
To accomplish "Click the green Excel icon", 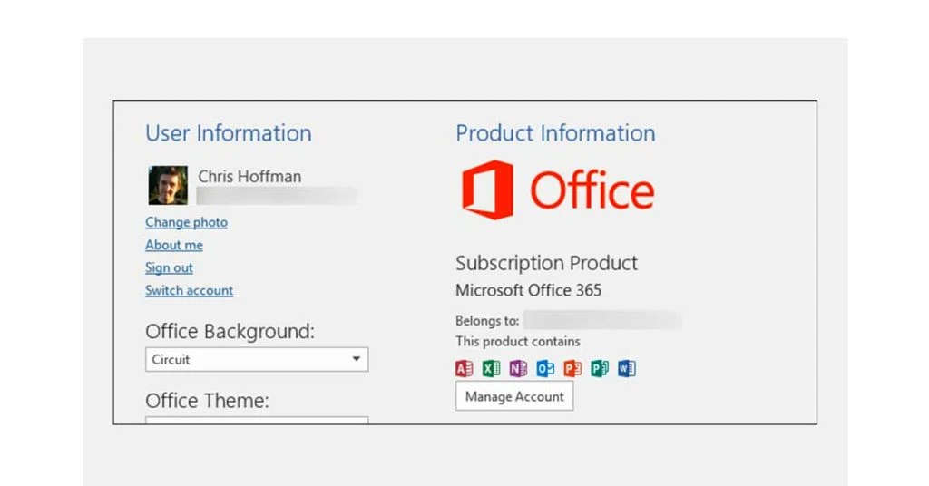I will coord(491,368).
